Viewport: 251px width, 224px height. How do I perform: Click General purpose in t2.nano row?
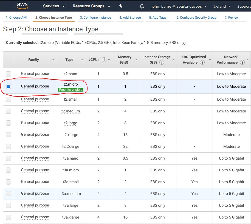[x=35, y=74]
